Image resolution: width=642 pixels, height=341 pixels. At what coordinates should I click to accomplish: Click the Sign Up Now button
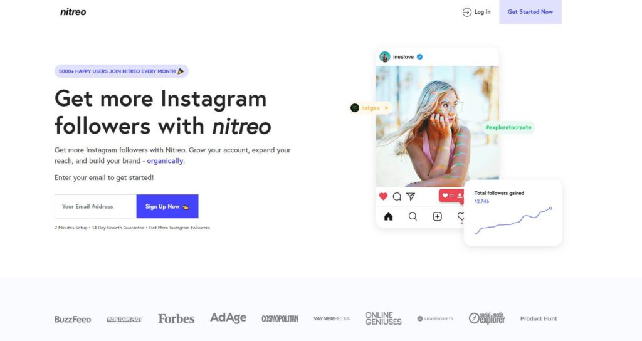(x=167, y=206)
